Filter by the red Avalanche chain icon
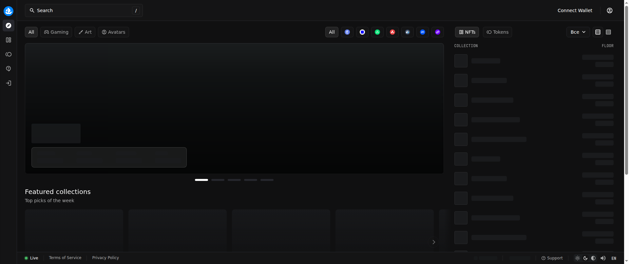The image size is (629, 264). pyautogui.click(x=392, y=32)
